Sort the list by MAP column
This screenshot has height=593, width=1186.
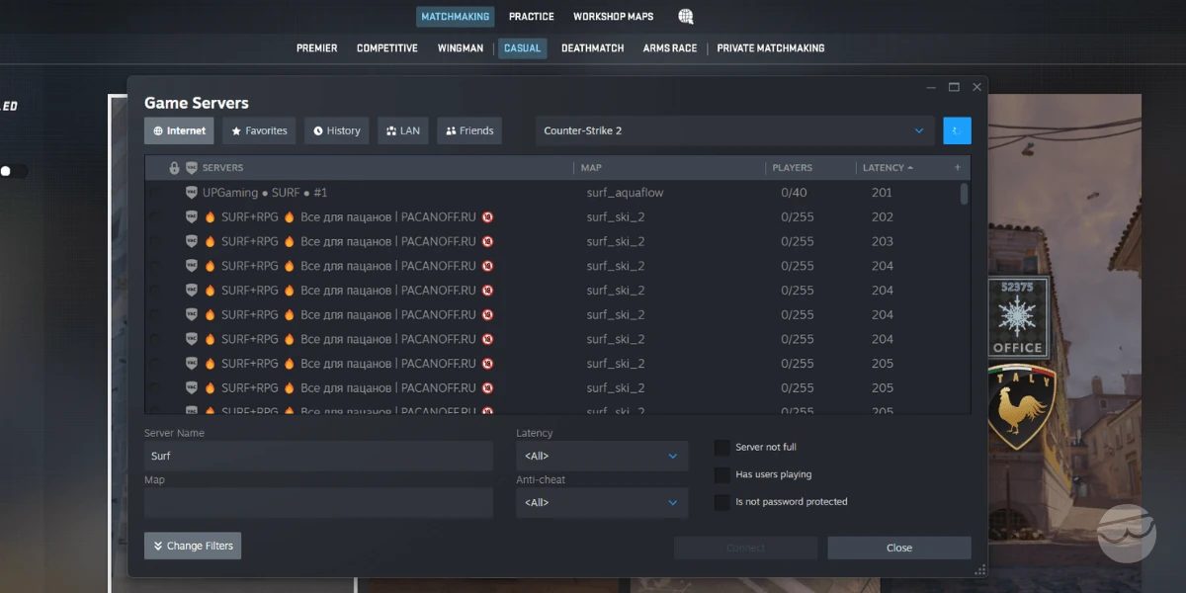click(591, 168)
